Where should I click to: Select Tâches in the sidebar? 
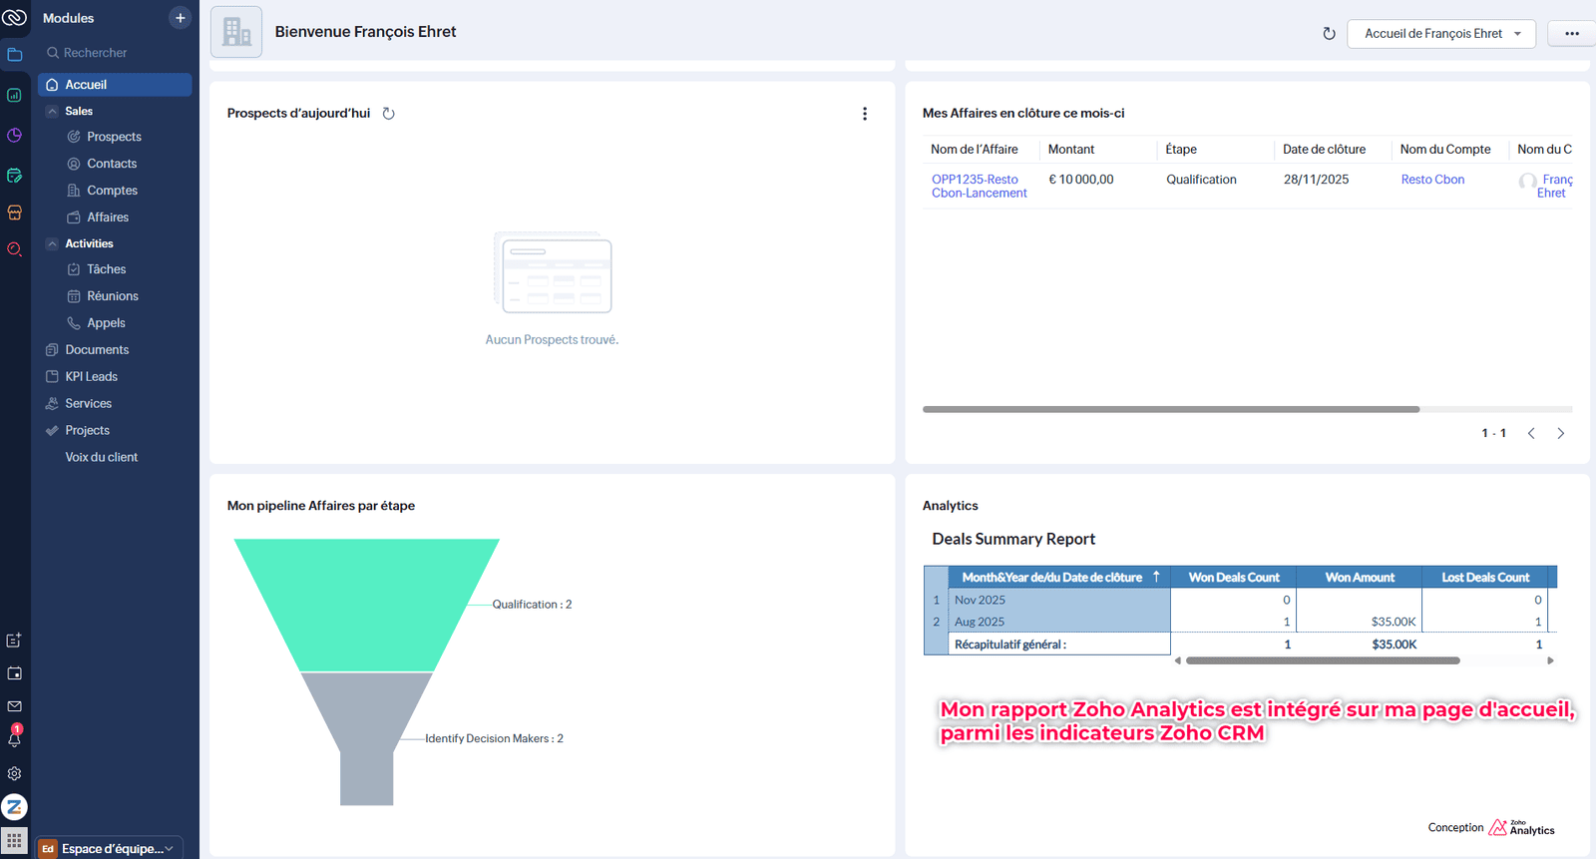point(106,269)
